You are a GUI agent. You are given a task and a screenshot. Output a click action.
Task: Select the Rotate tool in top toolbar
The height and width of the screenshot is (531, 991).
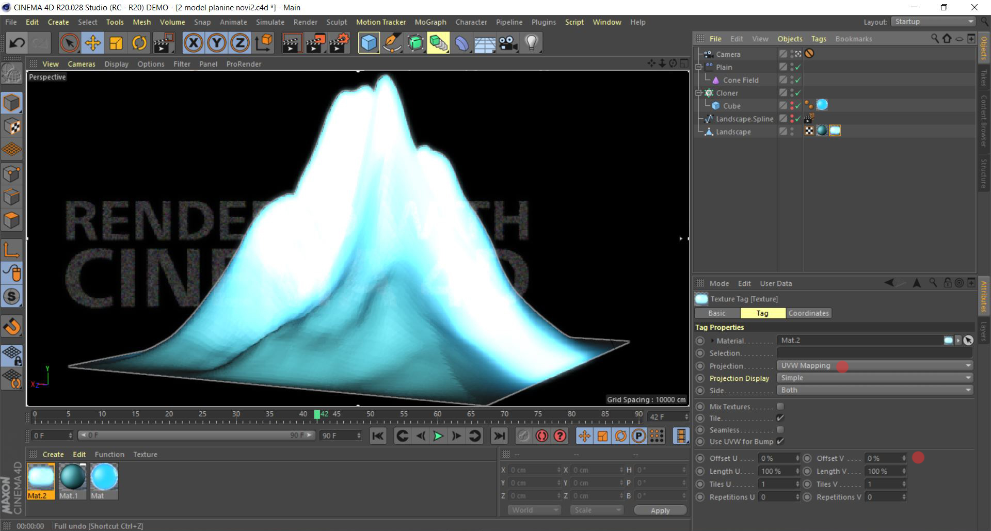[139, 43]
